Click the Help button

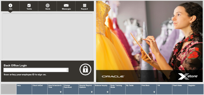tap(24, 89)
